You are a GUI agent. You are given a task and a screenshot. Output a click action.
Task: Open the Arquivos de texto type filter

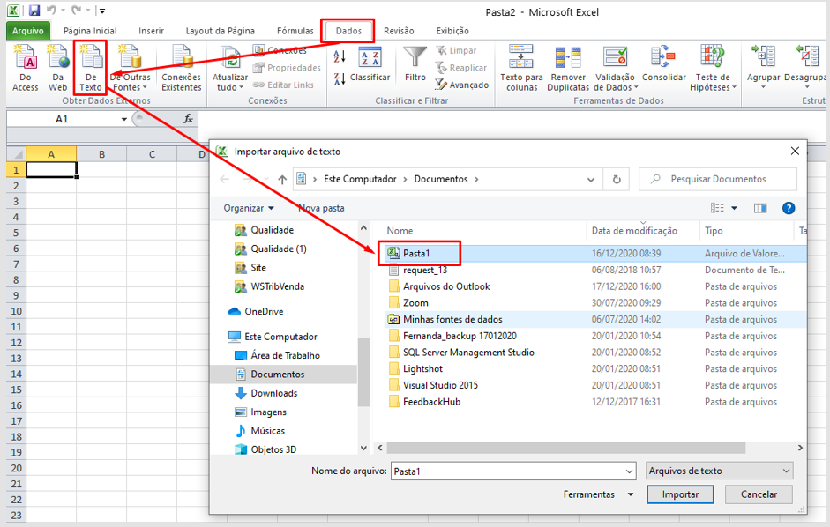(720, 471)
